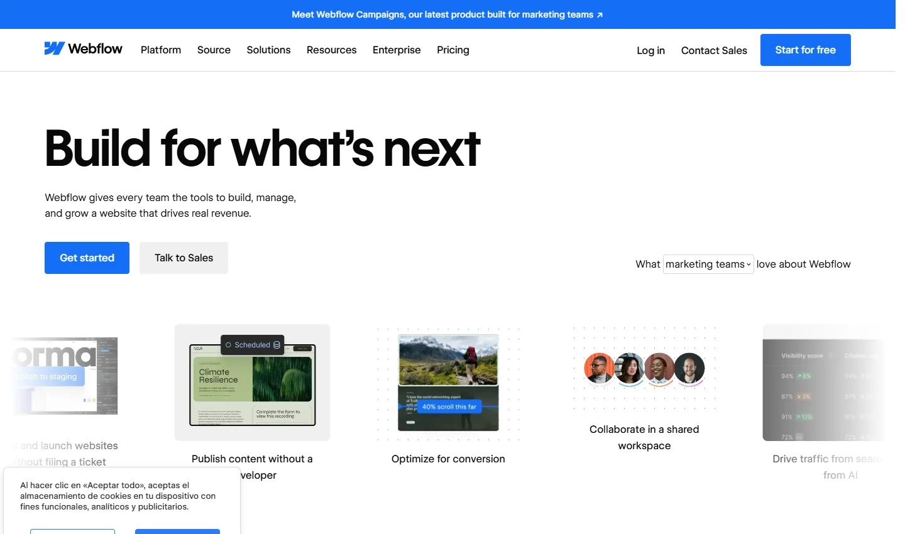
Task: Open the Pricing page
Action: click(453, 50)
